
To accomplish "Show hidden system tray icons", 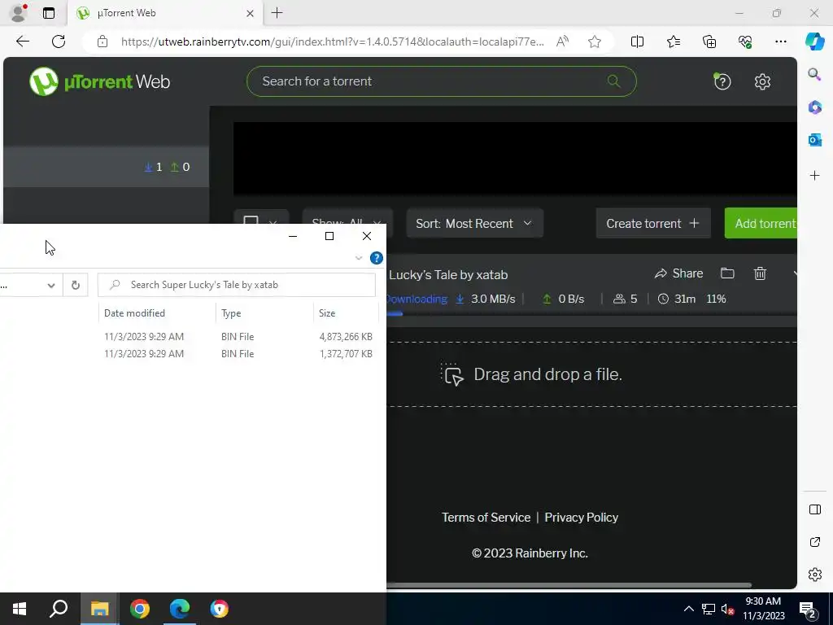I will (x=688, y=609).
